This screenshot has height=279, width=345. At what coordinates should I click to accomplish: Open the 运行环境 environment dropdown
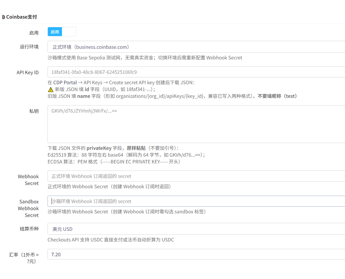point(196,47)
